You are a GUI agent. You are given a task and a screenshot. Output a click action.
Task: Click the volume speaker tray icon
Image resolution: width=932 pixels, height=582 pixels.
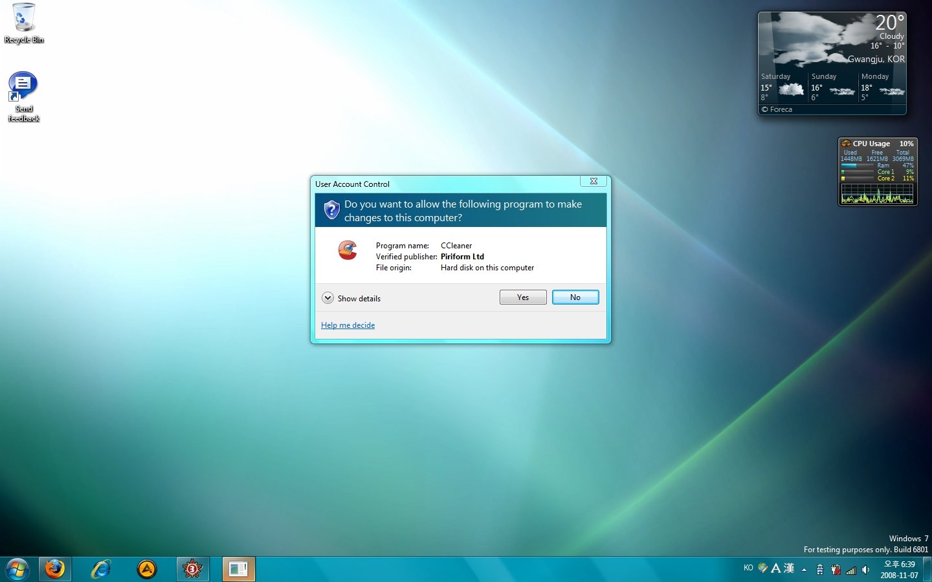pos(865,570)
